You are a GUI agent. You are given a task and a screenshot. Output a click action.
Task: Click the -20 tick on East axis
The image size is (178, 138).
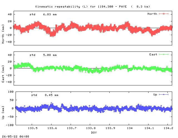pyautogui.click(x=9, y=75)
